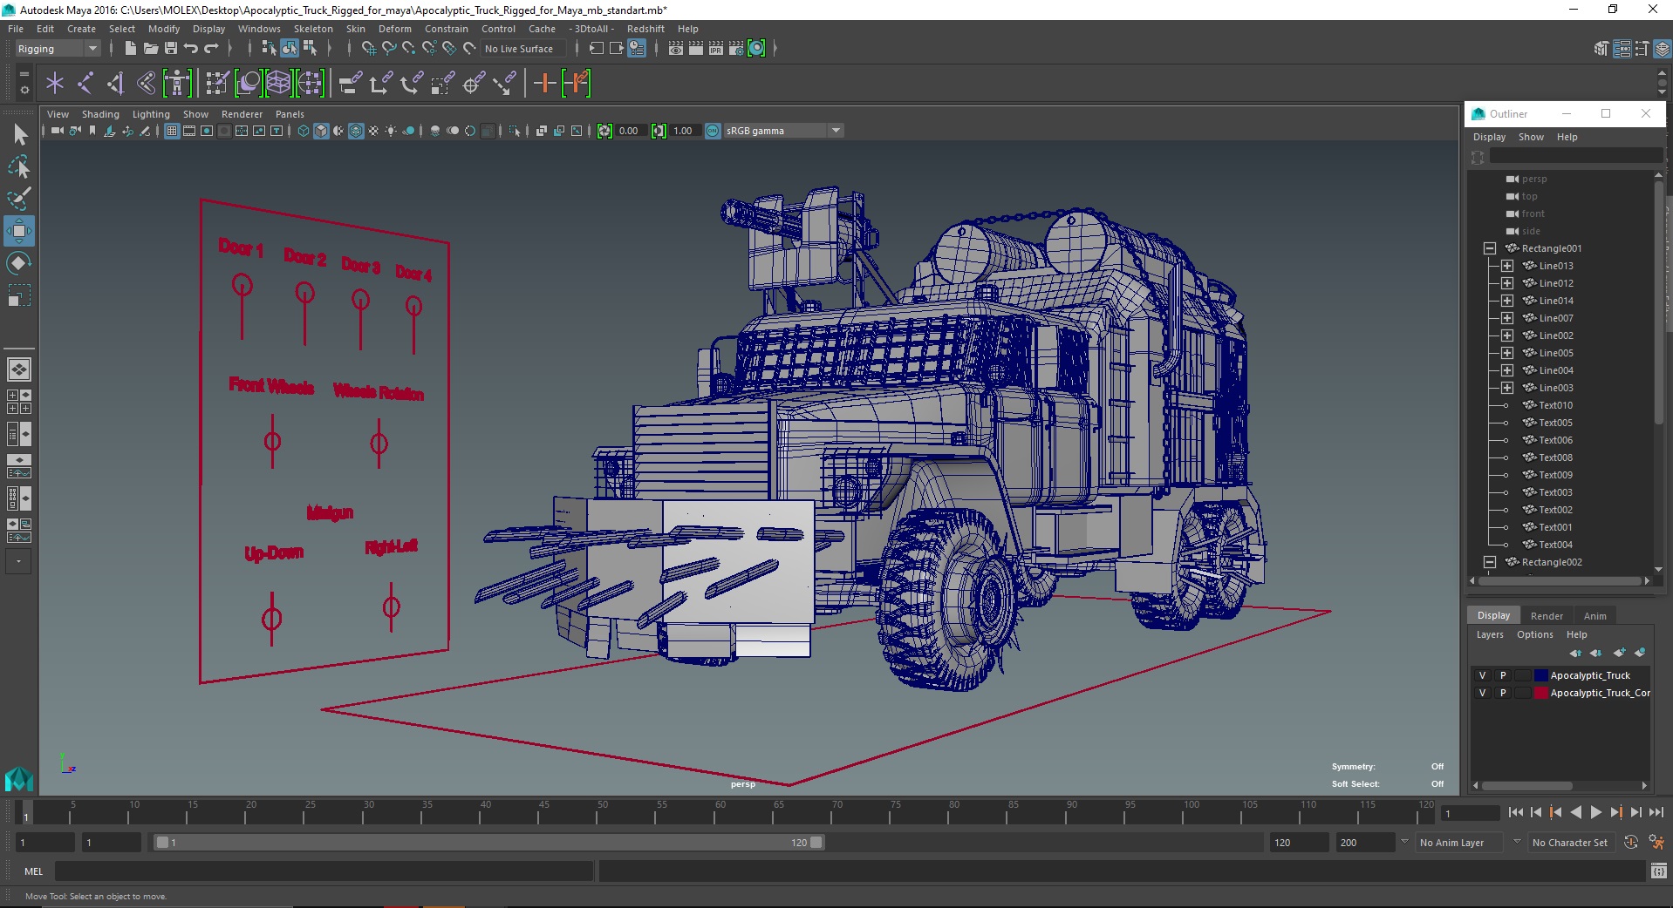Screen dimensions: 1673x908
Task: Toggle the color management ON button
Action: coord(713,131)
